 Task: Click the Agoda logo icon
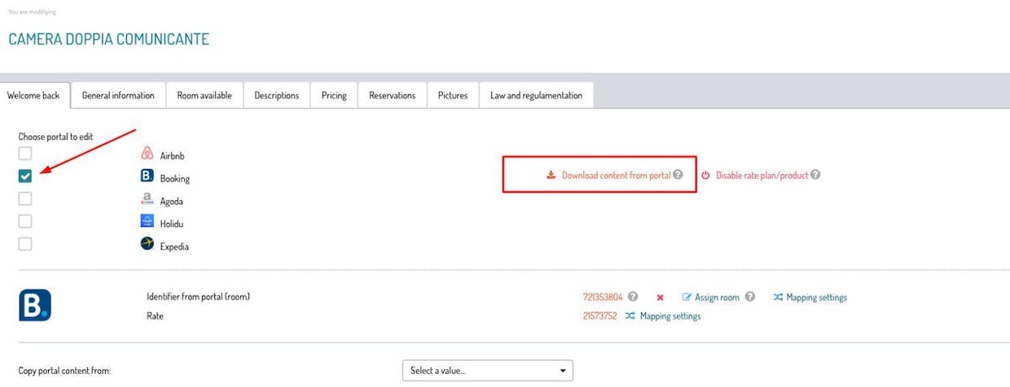click(147, 198)
